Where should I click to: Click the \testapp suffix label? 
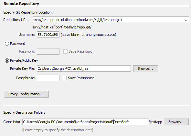[155, 122]
